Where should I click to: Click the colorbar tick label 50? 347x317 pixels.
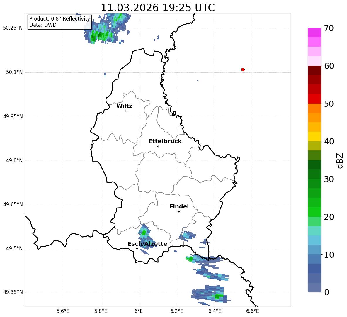329,104
